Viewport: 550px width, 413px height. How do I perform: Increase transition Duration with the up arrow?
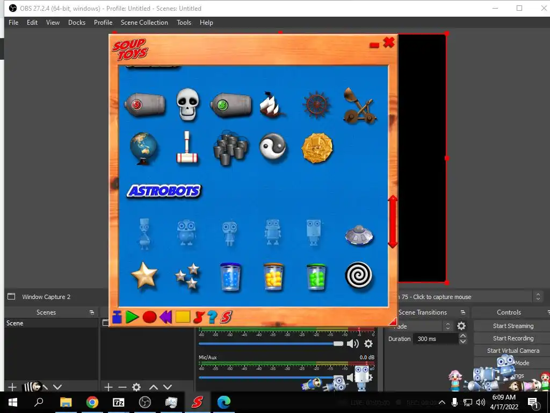click(x=463, y=336)
